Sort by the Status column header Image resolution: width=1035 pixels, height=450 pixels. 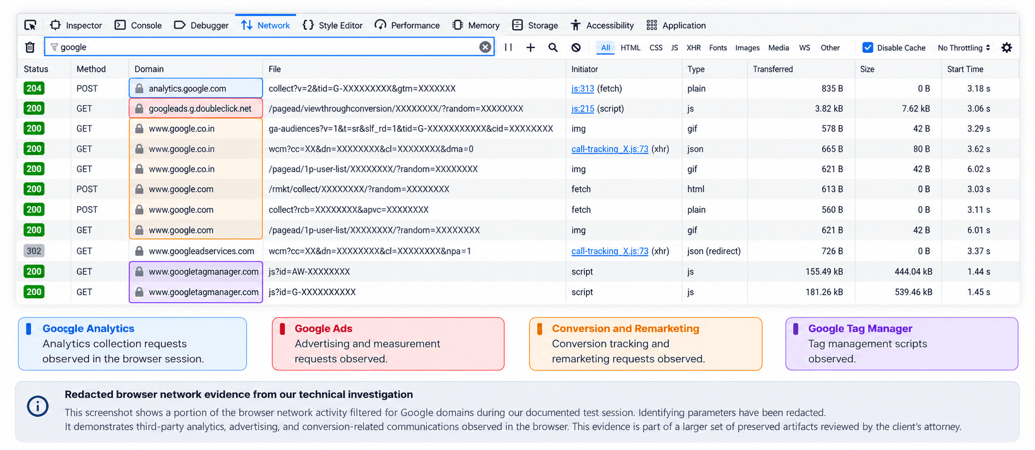(x=36, y=69)
